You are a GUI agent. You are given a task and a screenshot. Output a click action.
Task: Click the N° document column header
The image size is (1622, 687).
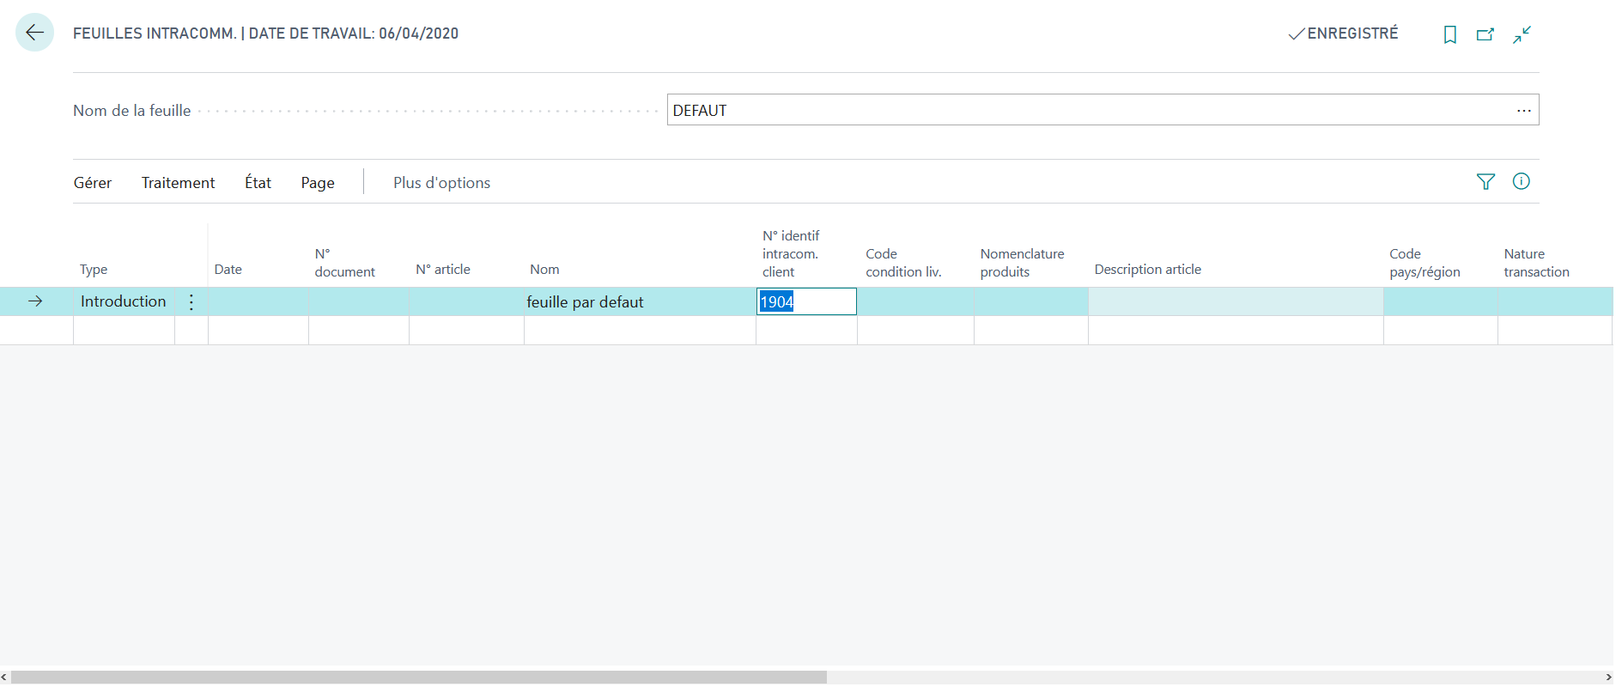click(344, 263)
